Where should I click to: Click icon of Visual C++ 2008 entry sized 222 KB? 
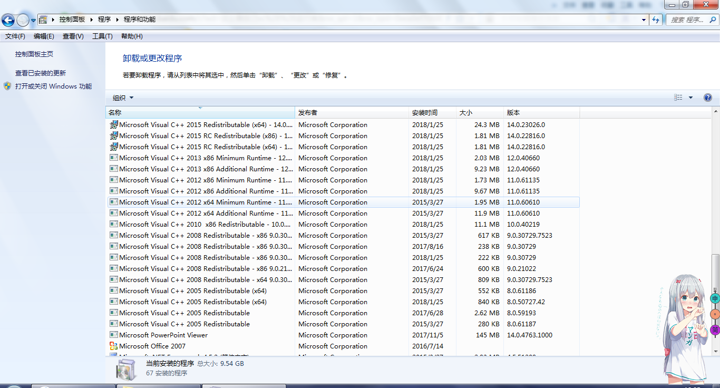click(114, 258)
